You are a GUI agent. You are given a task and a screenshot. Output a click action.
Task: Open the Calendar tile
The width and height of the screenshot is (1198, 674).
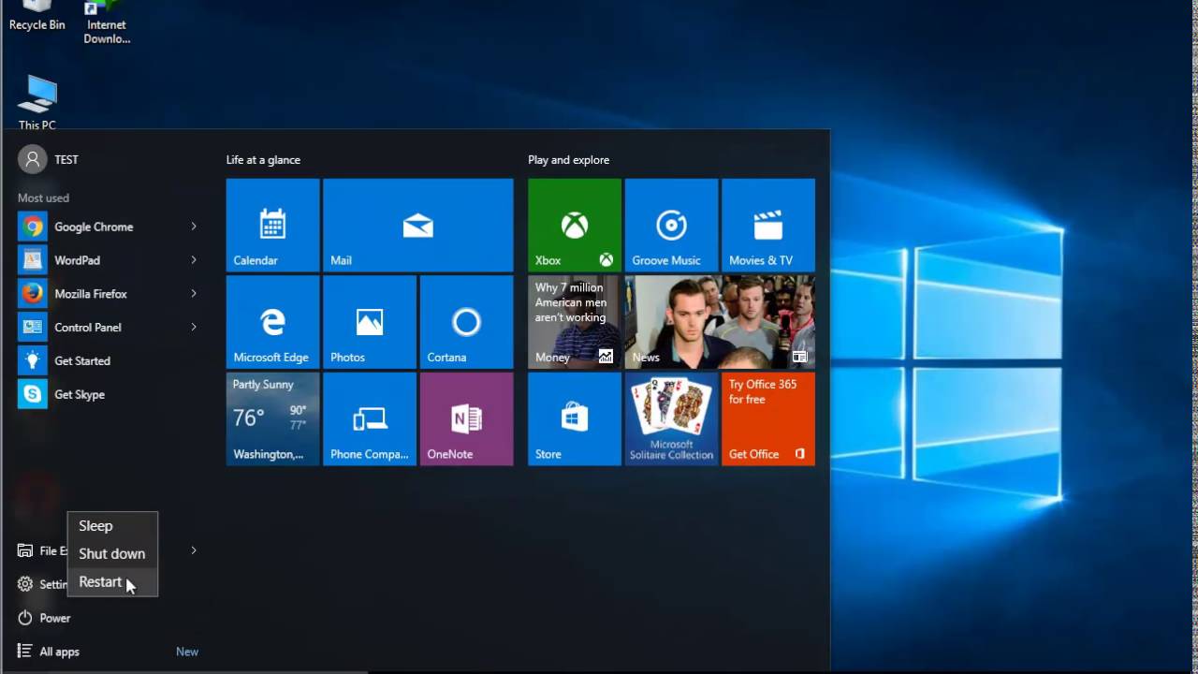(272, 225)
